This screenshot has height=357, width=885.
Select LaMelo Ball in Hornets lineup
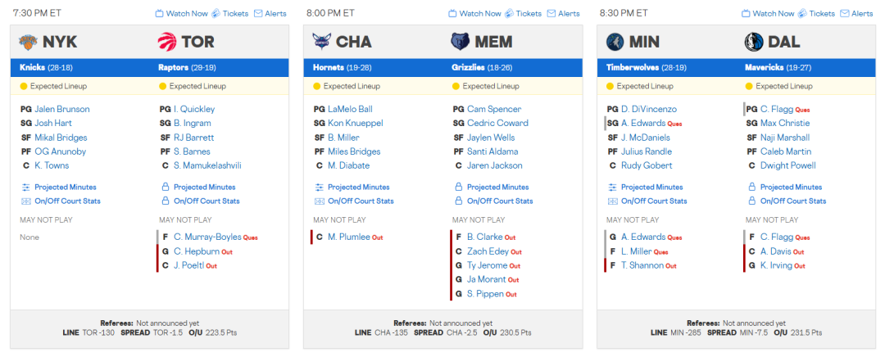[350, 109]
